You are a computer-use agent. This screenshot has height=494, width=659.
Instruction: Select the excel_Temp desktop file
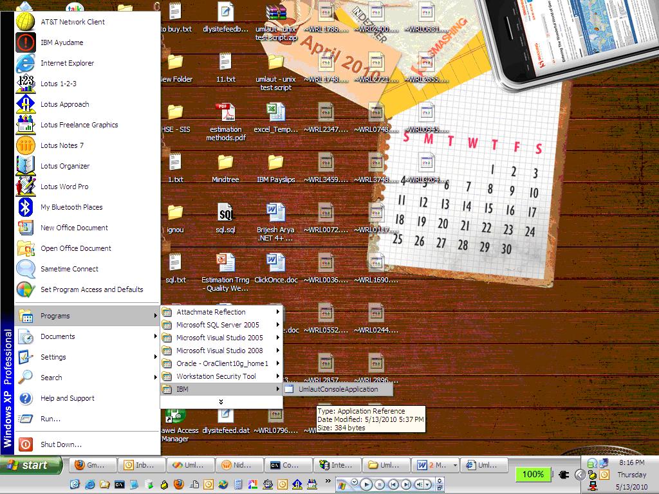click(x=275, y=118)
